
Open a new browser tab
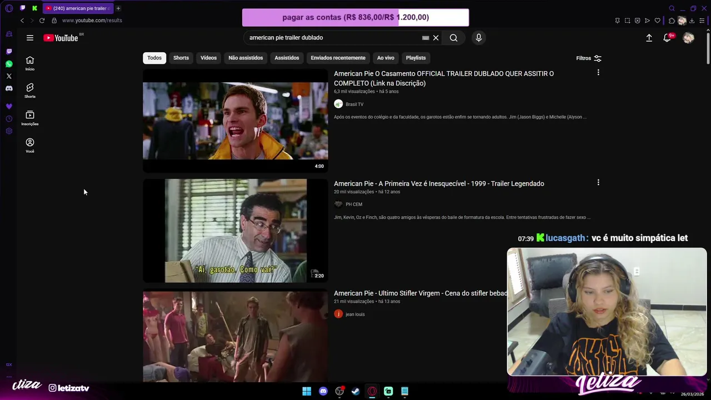click(x=118, y=8)
